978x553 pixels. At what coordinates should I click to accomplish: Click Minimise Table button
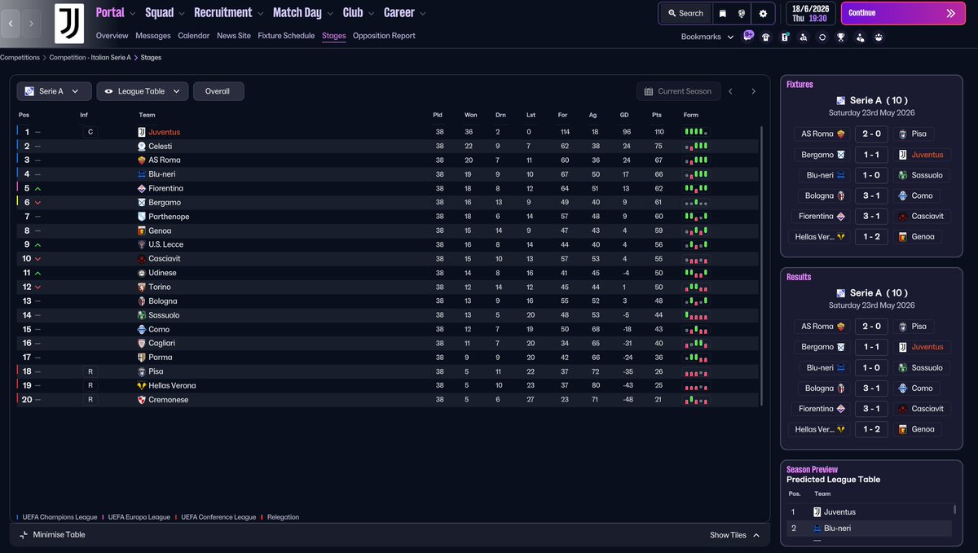(x=51, y=535)
